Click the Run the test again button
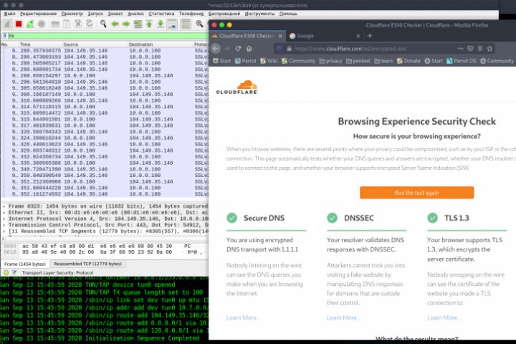 pos(416,193)
